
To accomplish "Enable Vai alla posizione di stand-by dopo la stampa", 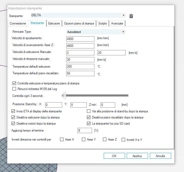I will [x=89, y=111].
